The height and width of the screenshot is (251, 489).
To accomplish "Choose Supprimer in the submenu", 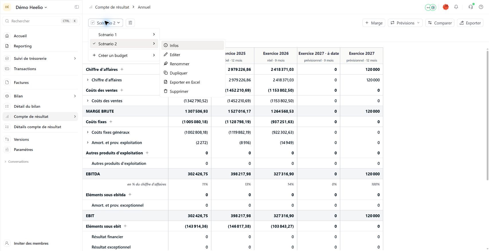I will coord(193,91).
